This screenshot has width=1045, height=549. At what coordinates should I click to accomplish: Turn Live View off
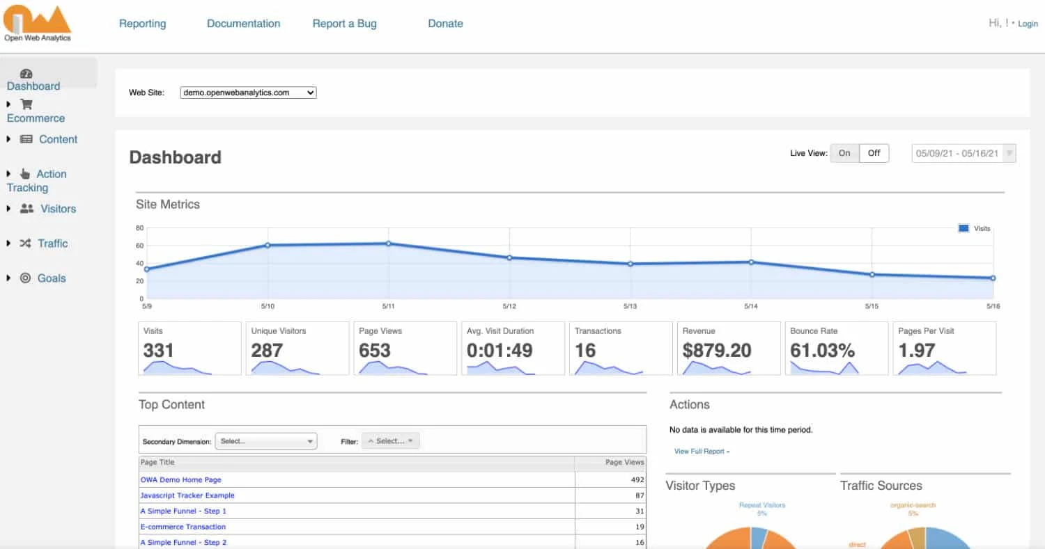tap(874, 153)
